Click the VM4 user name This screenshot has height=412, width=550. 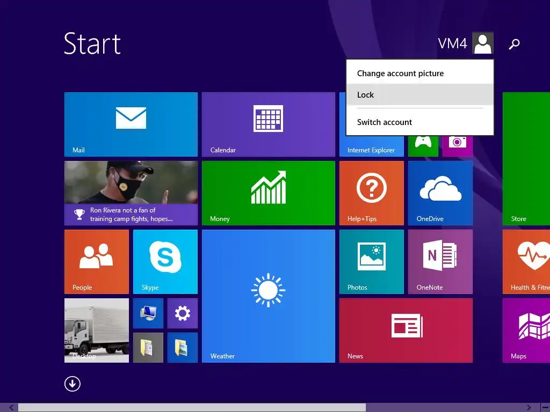point(452,44)
